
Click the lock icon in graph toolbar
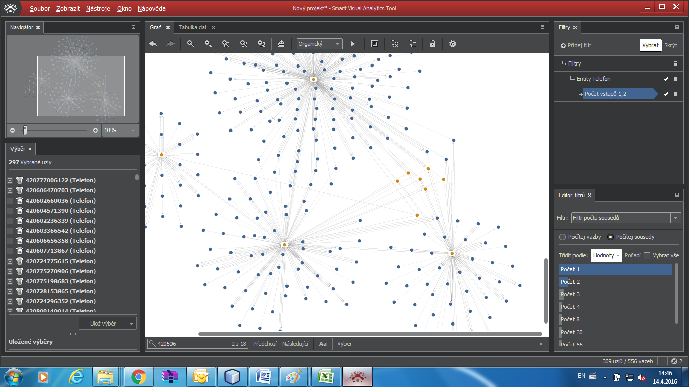click(432, 44)
